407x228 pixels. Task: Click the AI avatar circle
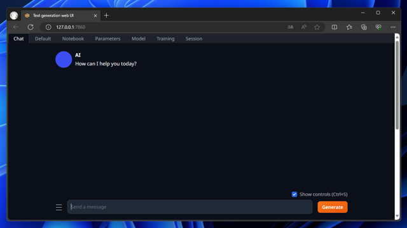point(64,60)
